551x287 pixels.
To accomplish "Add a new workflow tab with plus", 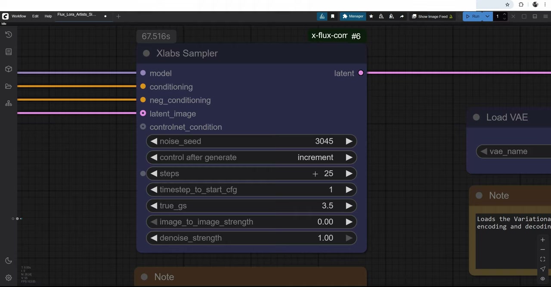I will click(118, 16).
